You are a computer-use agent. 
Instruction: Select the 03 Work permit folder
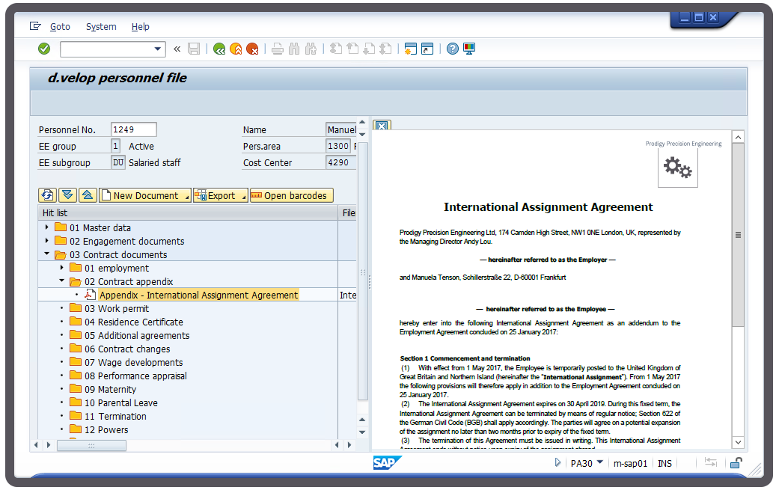[116, 308]
